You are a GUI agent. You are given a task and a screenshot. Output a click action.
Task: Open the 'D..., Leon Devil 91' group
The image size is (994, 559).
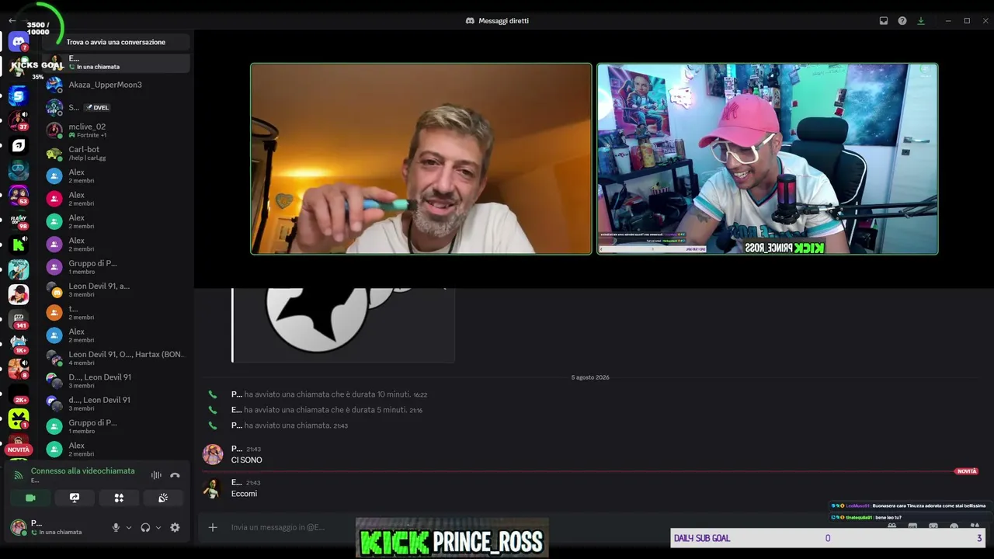[x=117, y=380]
